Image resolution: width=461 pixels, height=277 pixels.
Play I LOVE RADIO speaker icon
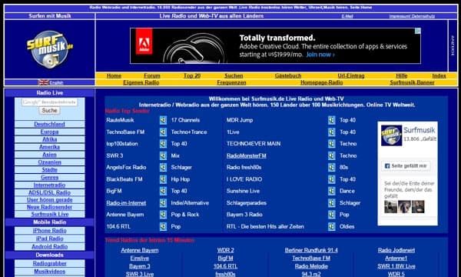pyautogui.click(x=332, y=179)
